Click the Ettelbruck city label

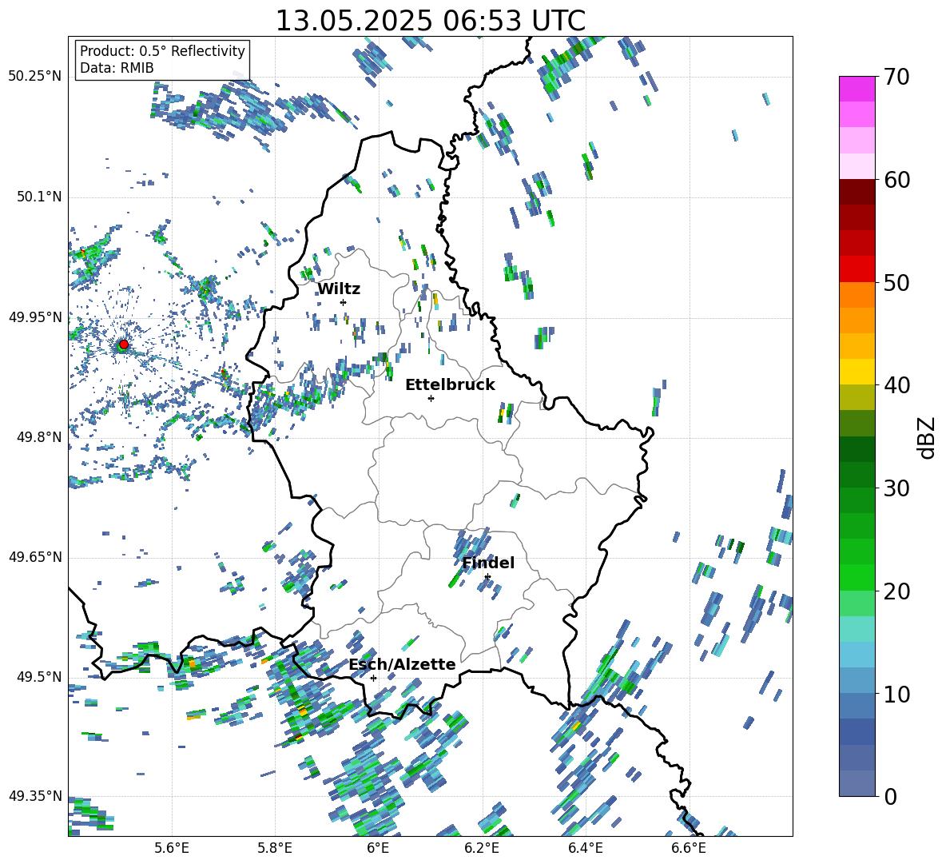(x=450, y=385)
